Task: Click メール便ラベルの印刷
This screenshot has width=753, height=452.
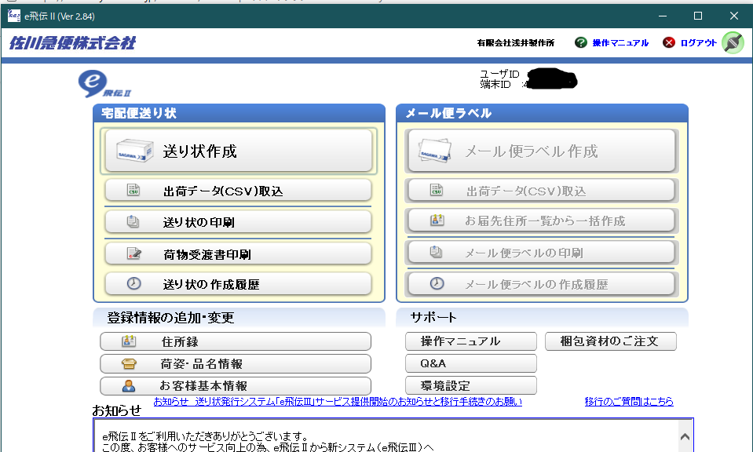Action: pos(542,253)
